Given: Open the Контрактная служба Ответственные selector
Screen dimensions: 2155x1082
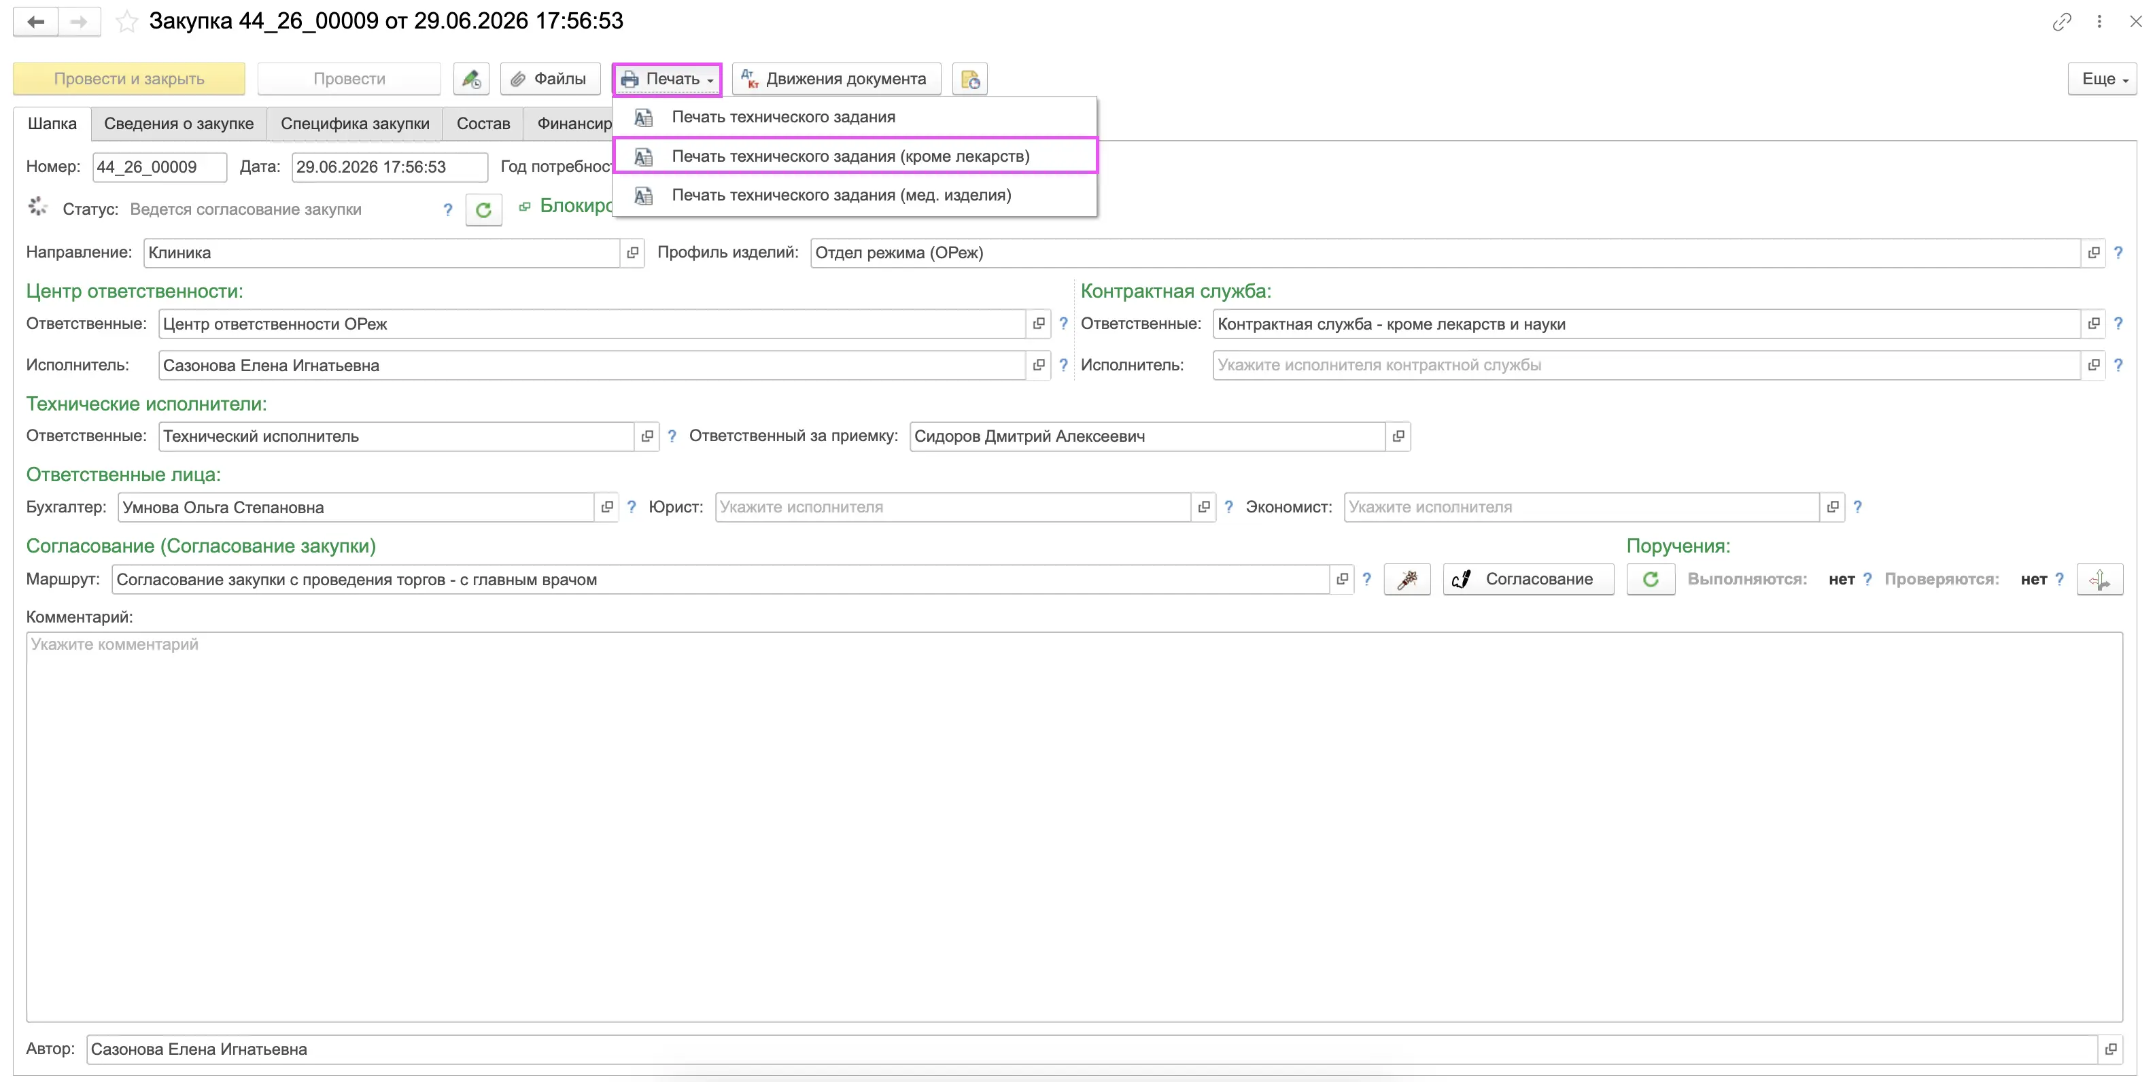Looking at the screenshot, I should coord(2093,324).
